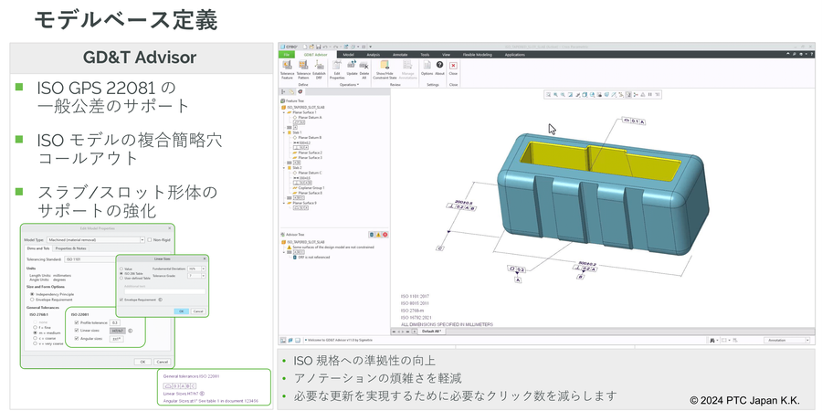Select the Establish DRF tool
Image resolution: width=822 pixels, height=411 pixels.
click(319, 68)
